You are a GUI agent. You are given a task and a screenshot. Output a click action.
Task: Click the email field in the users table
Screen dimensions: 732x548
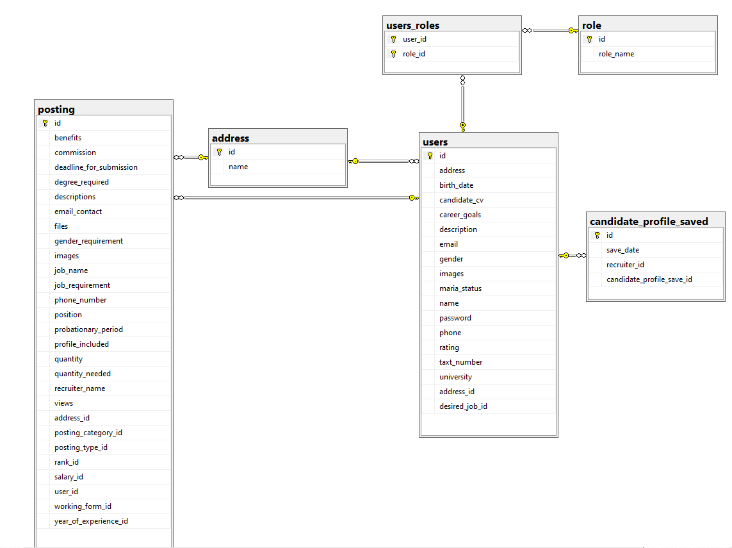[449, 244]
